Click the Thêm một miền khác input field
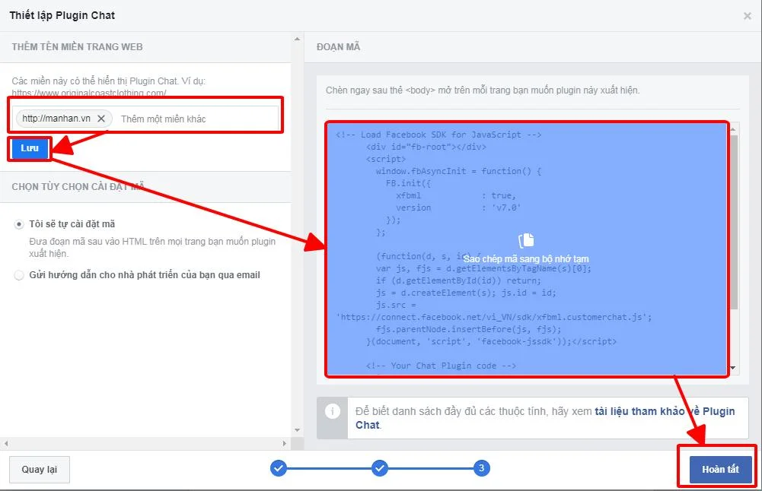Screen dimensions: 762x491 point(197,119)
